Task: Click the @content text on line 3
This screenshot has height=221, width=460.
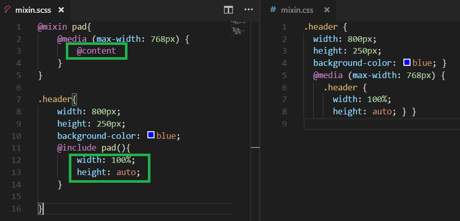Action: tap(96, 51)
